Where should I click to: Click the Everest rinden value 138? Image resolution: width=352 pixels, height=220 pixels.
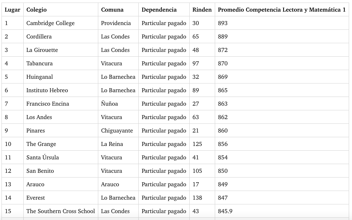coord(197,198)
